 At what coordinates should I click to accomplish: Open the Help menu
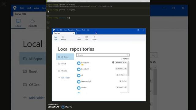[88, 30]
